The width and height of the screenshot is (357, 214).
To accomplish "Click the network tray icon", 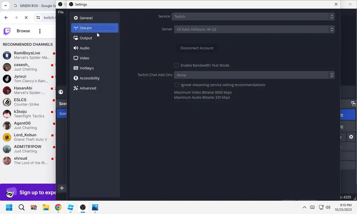I will tap(321, 207).
